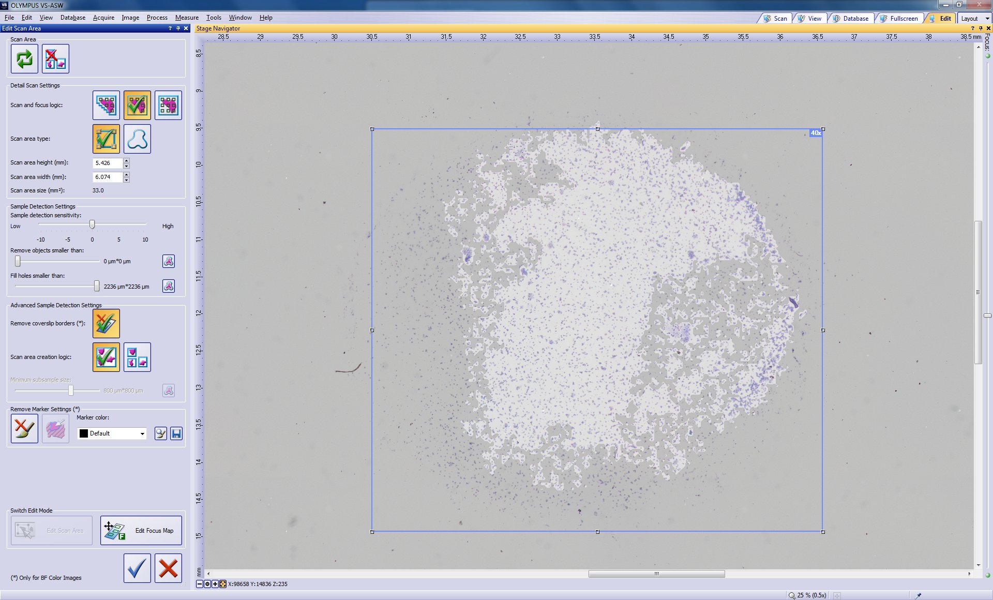Click the eyedropper icon beside Remove objects slider
This screenshot has width=993, height=600.
coord(169,261)
